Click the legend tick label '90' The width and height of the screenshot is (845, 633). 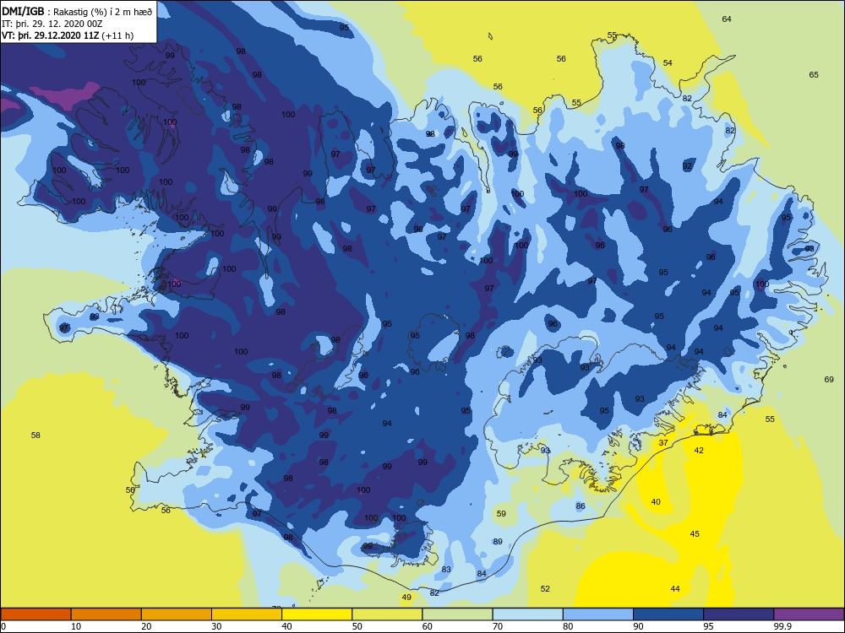638,626
